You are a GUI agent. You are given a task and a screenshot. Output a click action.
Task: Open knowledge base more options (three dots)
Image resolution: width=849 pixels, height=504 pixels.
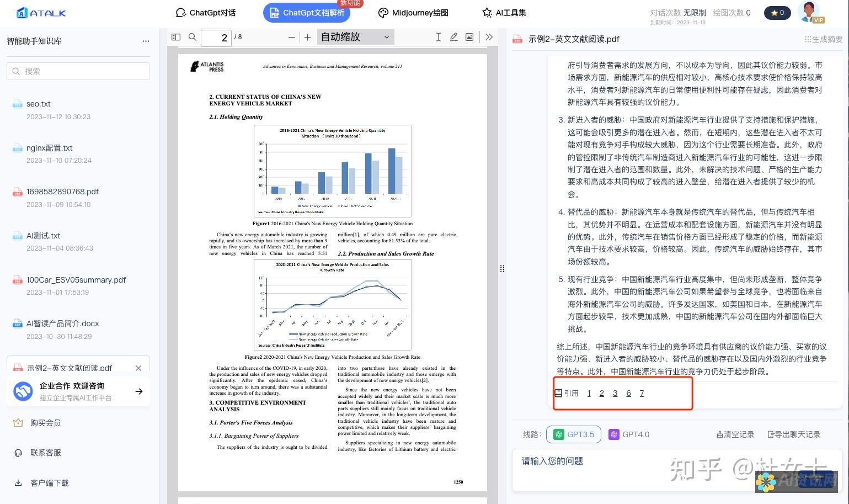146,41
